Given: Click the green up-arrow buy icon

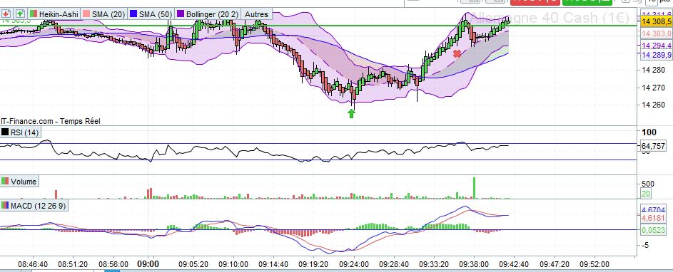Looking at the screenshot, I should [21, 14].
